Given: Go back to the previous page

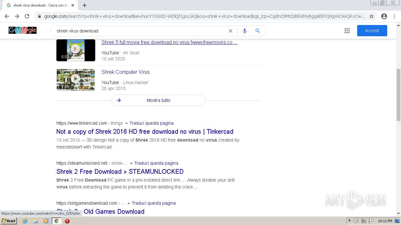Looking at the screenshot, I should click(7, 16).
